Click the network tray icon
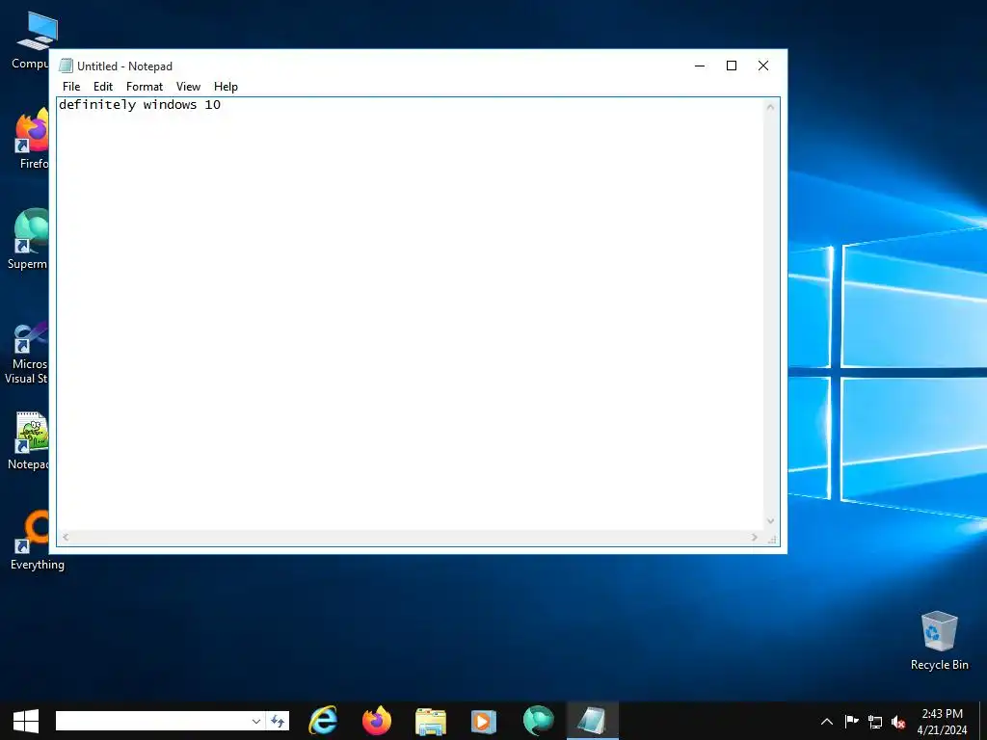This screenshot has height=740, width=987. point(875,722)
